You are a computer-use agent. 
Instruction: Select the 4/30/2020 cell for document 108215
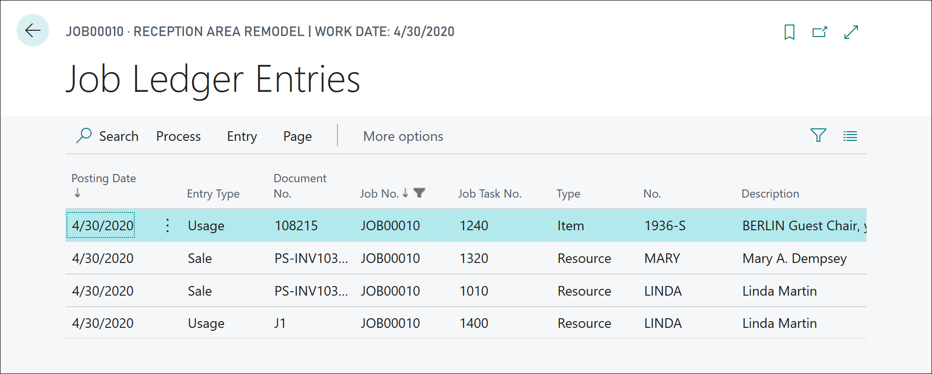100,225
